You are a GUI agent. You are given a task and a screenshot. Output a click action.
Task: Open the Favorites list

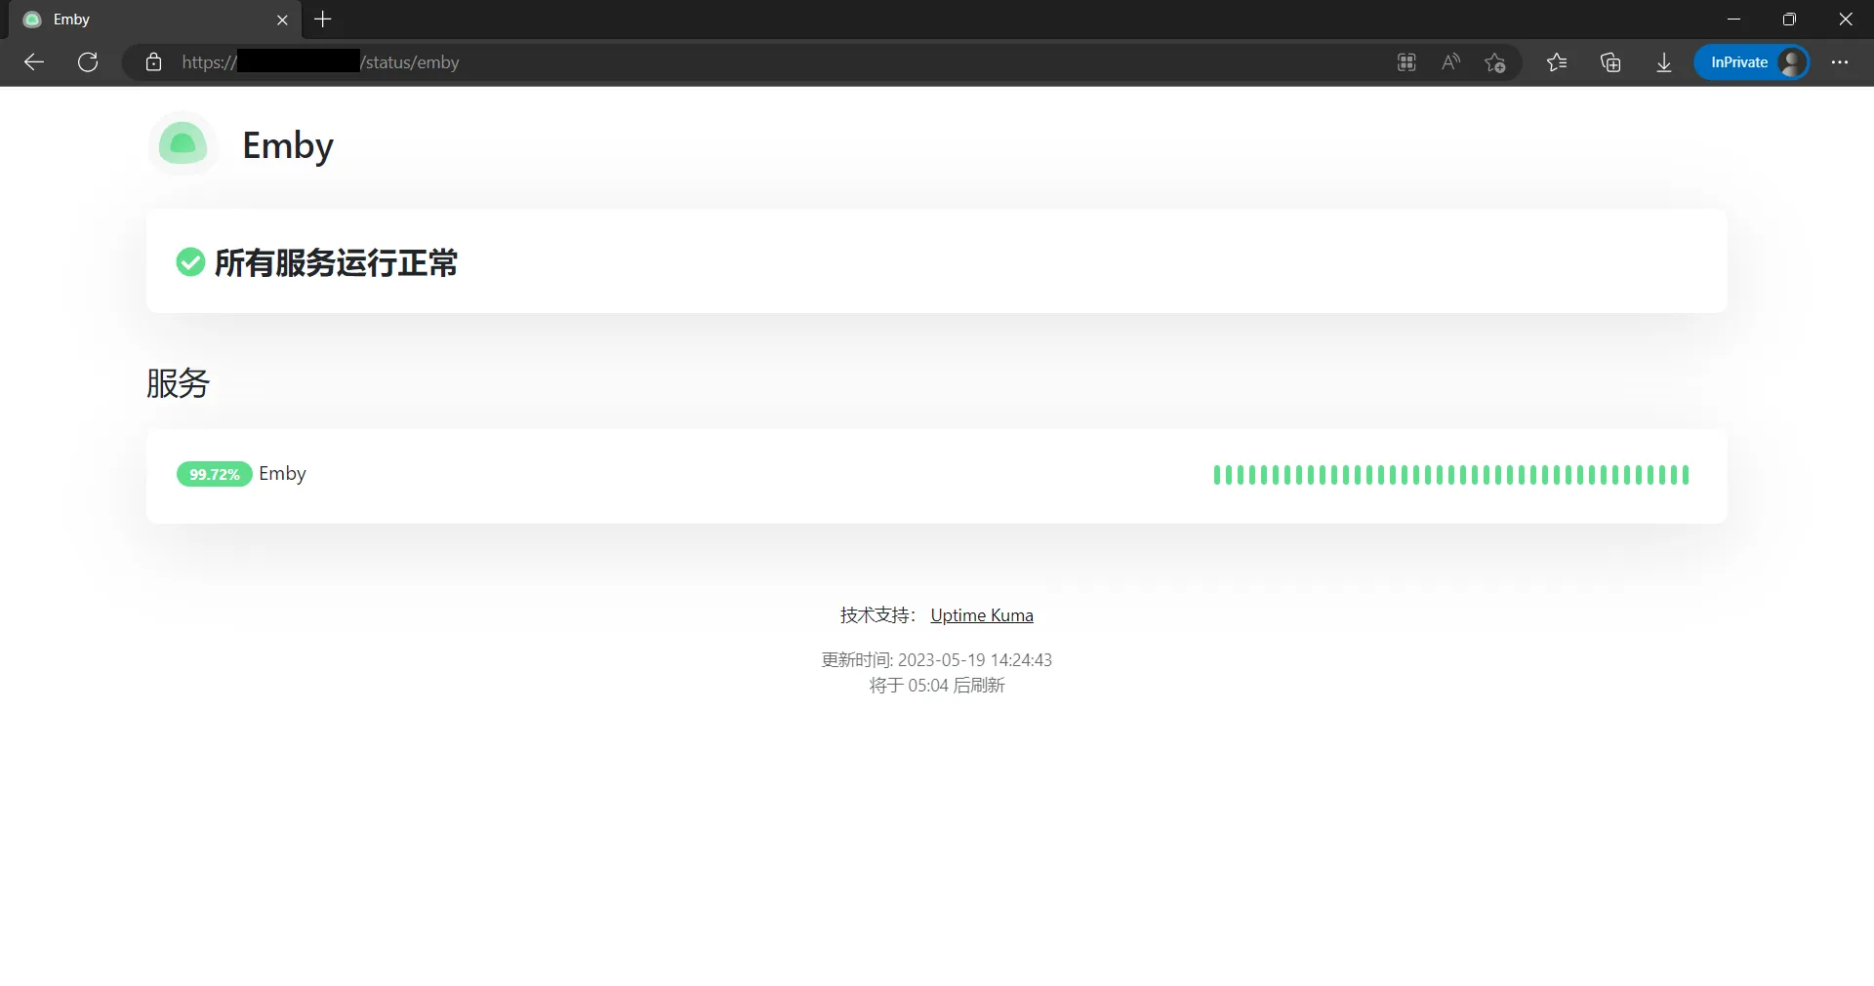click(x=1557, y=62)
